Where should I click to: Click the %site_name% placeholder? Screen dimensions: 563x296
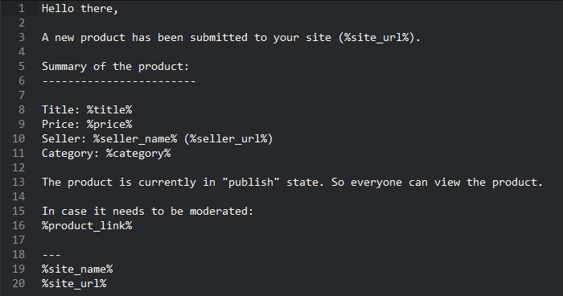point(77,269)
